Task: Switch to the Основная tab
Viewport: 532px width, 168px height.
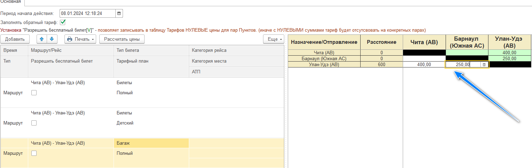Action: click(x=10, y=2)
